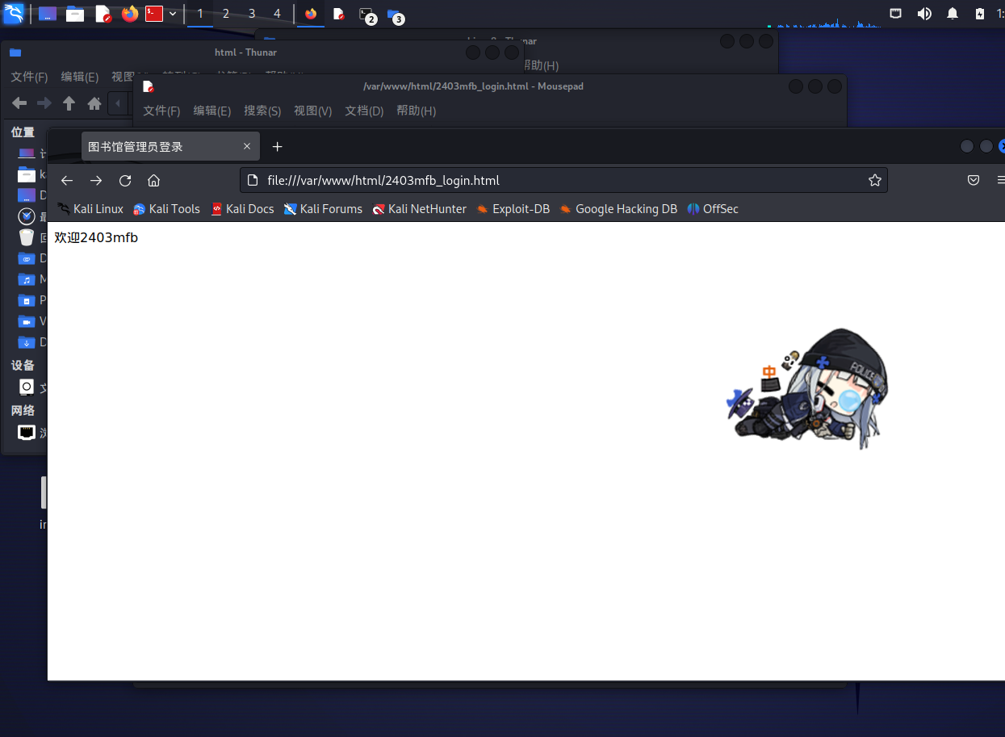Select the Mousepad window in the taskbar
The width and height of the screenshot is (1005, 737).
339,14
